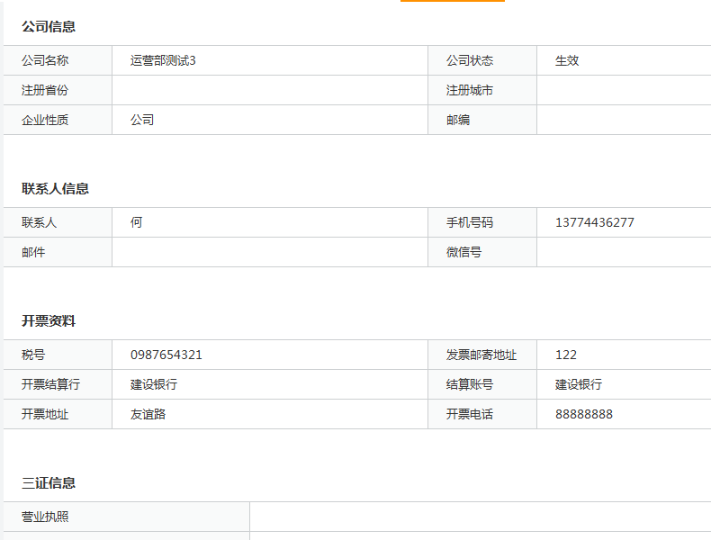Select the 发票邮寄地址 label
The width and height of the screenshot is (711, 540).
(481, 355)
